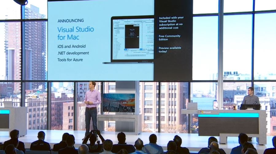Click the "Tools for Azure" line

pyautogui.click(x=70, y=60)
